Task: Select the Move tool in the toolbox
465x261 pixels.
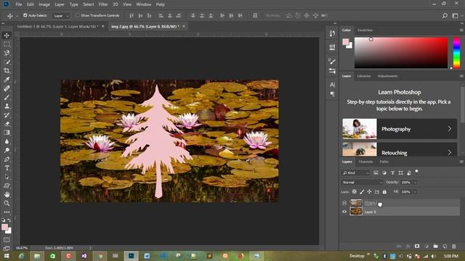Action: [7, 36]
